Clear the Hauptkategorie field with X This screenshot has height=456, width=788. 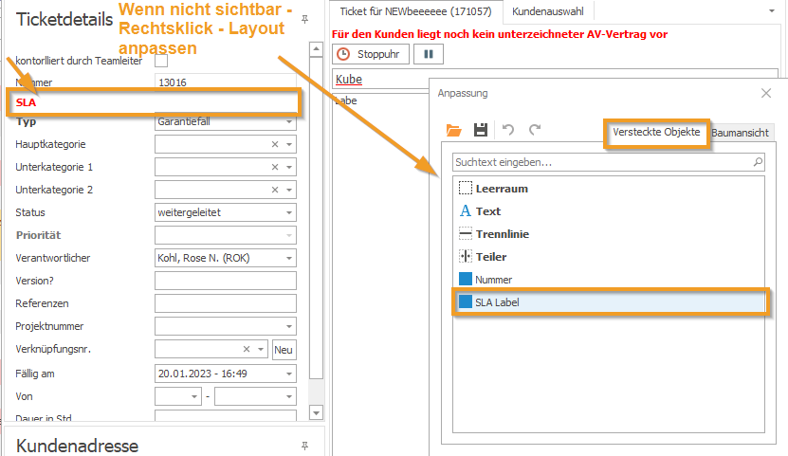point(275,144)
